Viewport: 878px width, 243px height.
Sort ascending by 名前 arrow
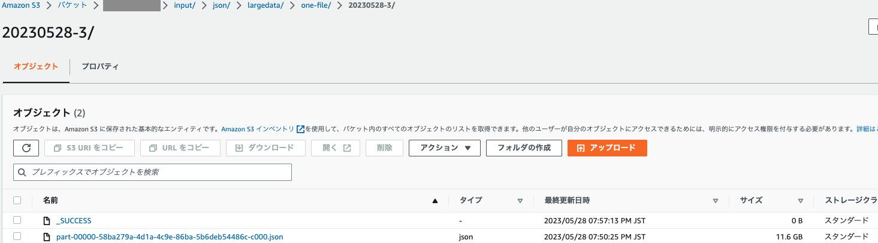tap(435, 201)
